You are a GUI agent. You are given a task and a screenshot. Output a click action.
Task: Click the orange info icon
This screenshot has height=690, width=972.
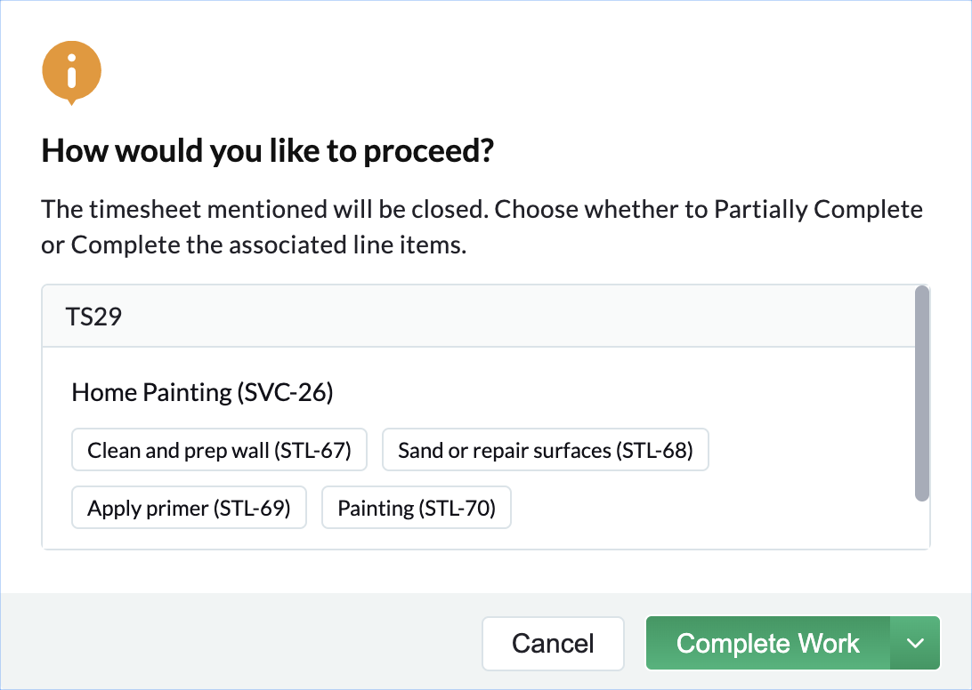71,71
